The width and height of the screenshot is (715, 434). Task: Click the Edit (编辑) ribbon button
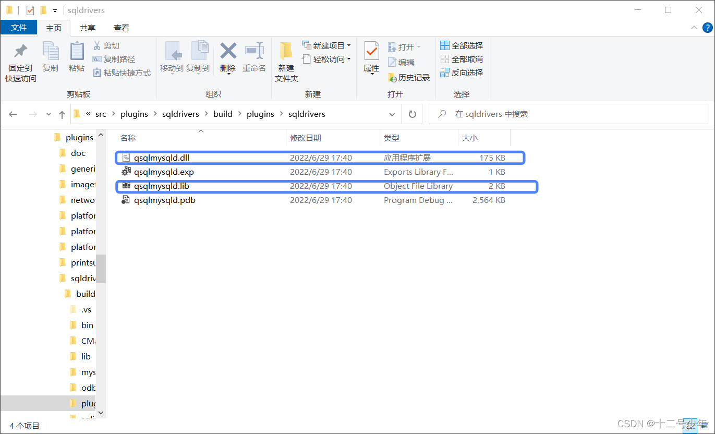pyautogui.click(x=401, y=62)
